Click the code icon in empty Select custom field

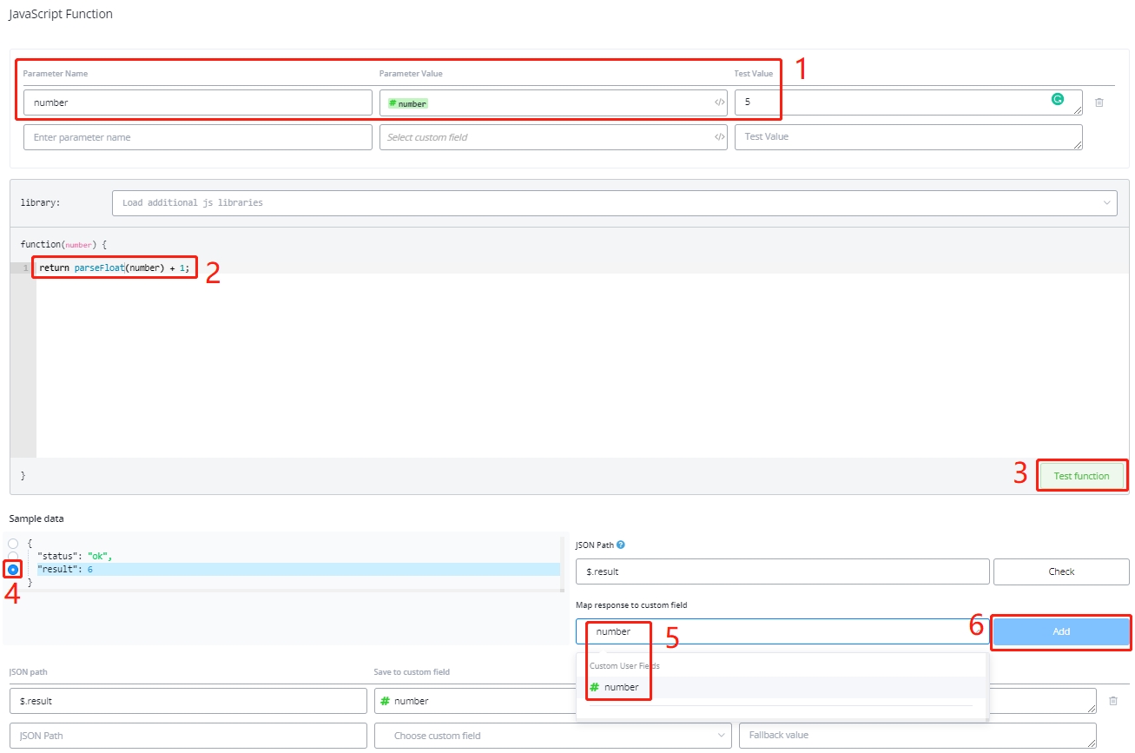tap(719, 137)
